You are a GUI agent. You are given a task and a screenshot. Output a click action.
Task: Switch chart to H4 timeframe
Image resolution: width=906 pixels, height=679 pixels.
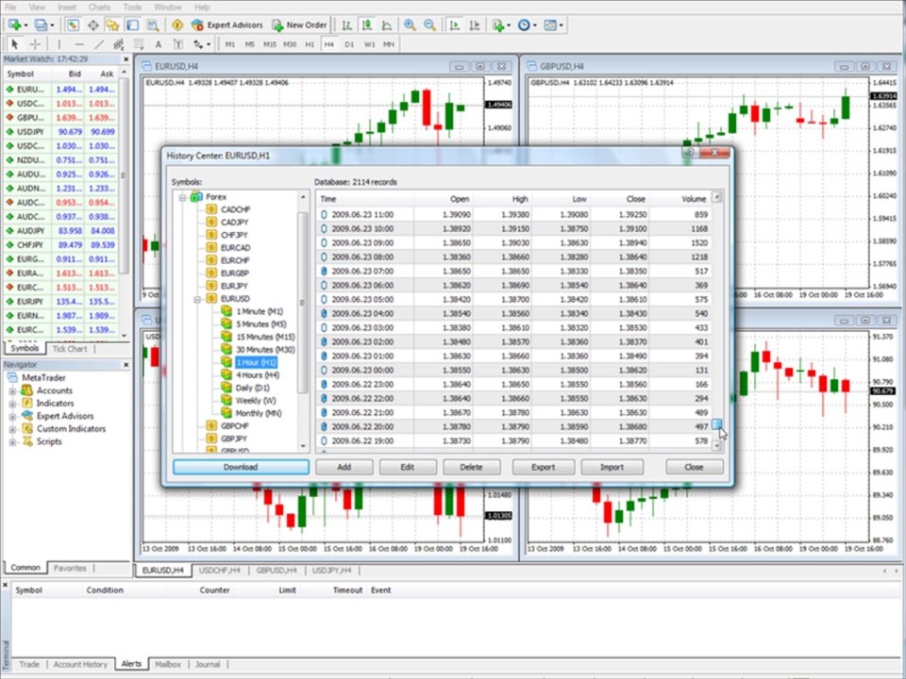pyautogui.click(x=328, y=44)
